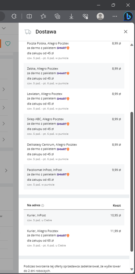This screenshot has width=135, height=274.
Task: Click scrollbar up arrow in Dostawa panel
Action: [132, 45]
